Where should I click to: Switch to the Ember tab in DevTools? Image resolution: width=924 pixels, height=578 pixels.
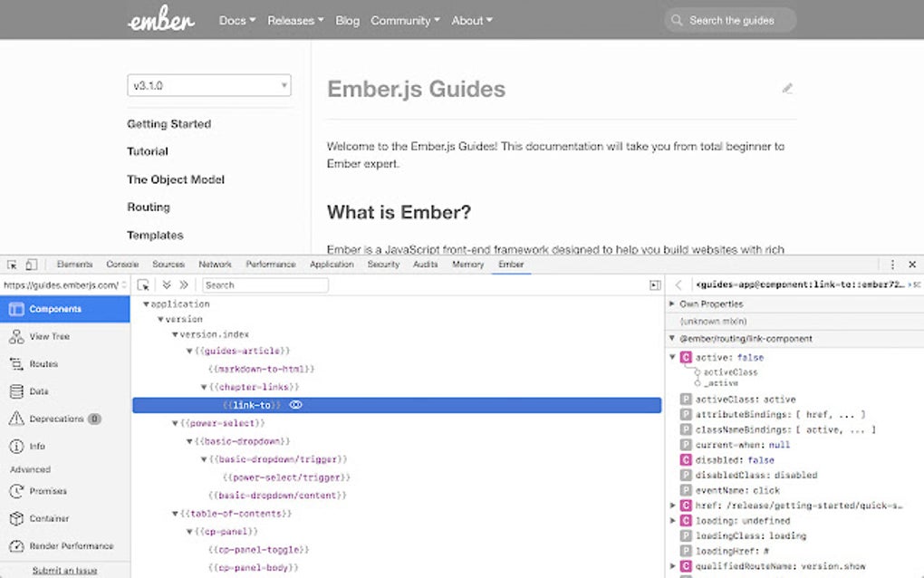click(x=510, y=264)
